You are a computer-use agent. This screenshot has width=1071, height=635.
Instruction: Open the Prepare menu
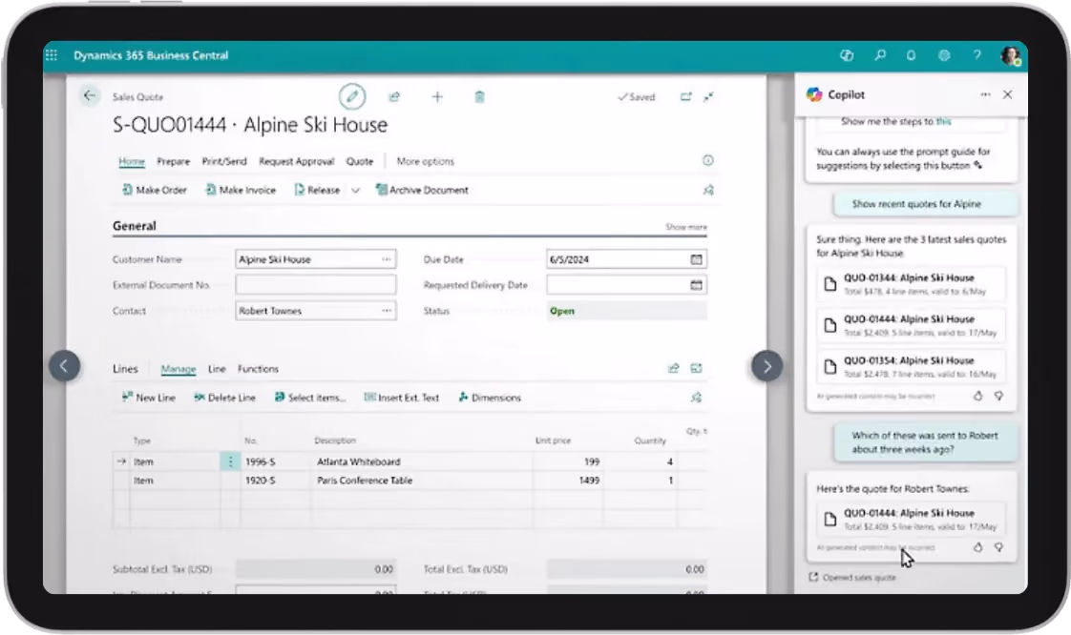174,162
